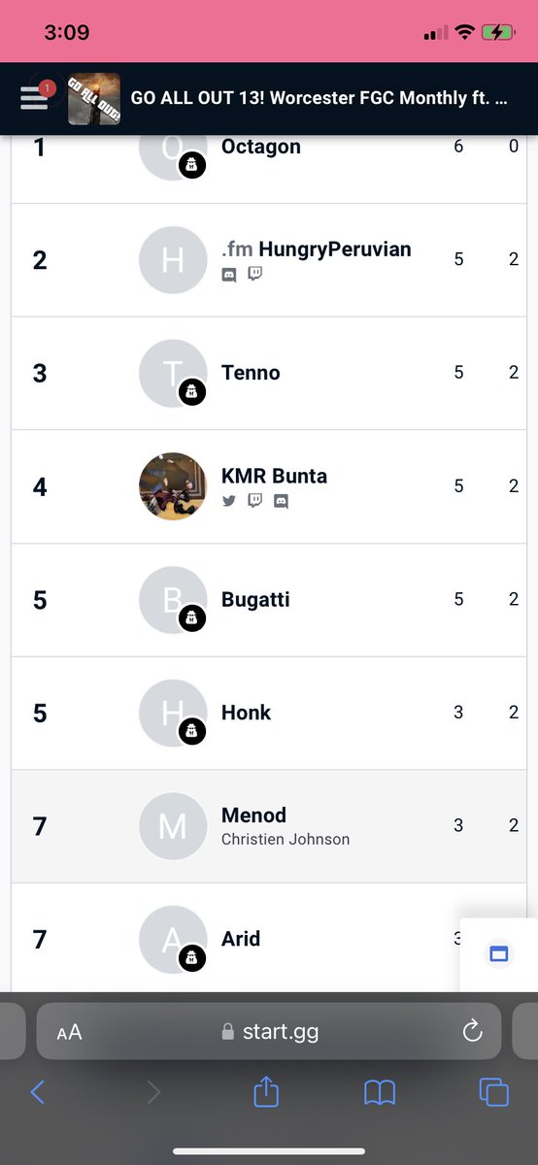The height and width of the screenshot is (1165, 538).
Task: Tap the start.gg address field
Action: (x=269, y=1031)
